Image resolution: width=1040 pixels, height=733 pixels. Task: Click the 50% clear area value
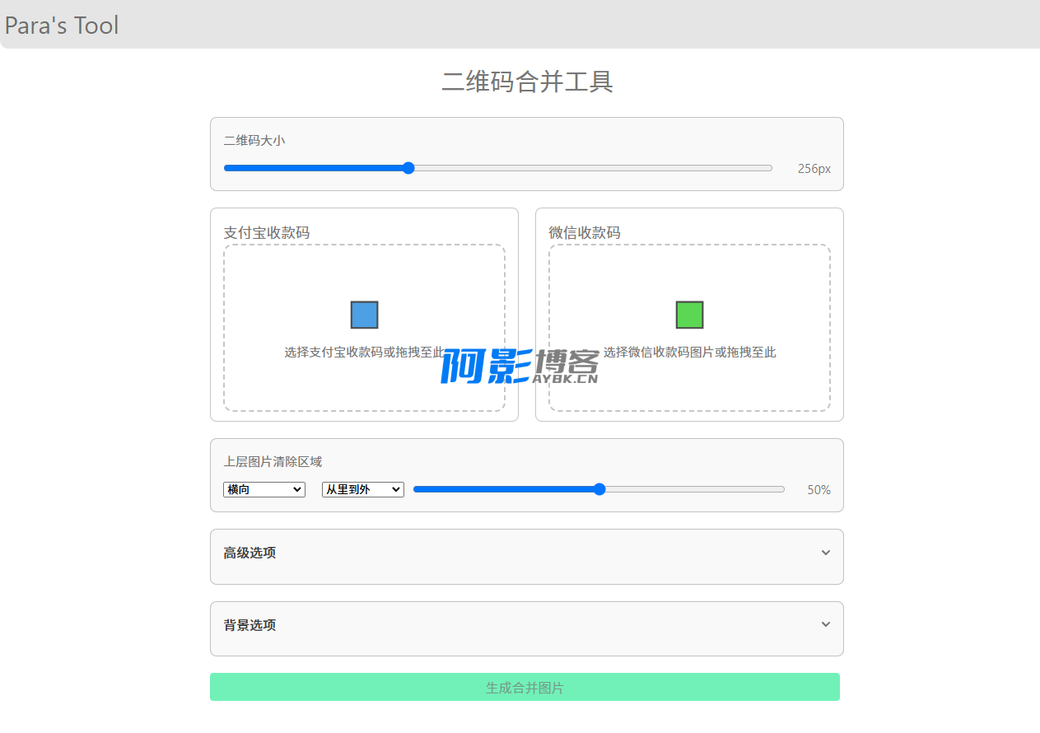pos(818,489)
